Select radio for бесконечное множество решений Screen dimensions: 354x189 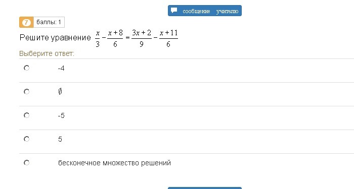pos(27,163)
